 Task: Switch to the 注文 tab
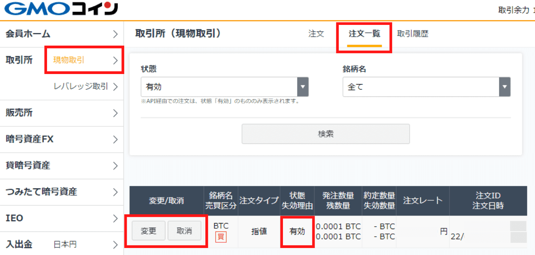[316, 34]
